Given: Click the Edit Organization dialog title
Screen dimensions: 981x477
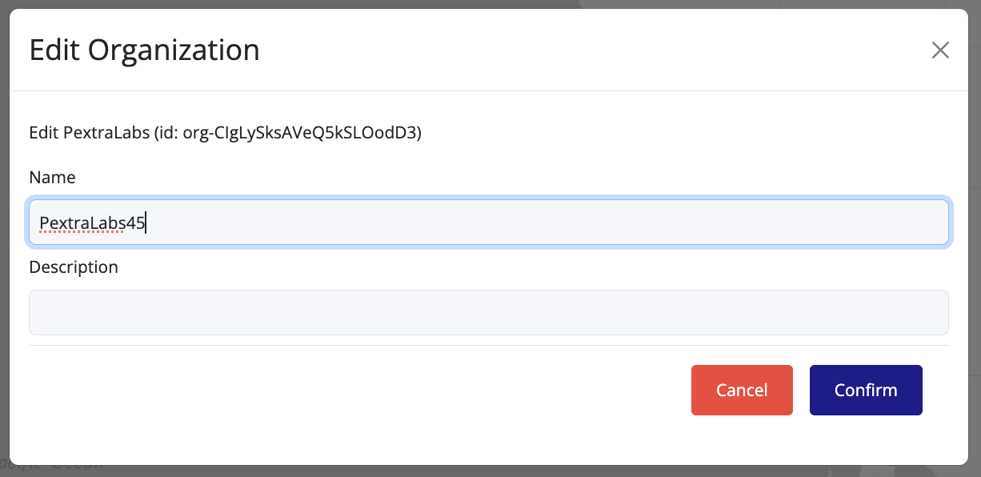Looking at the screenshot, I should (144, 50).
